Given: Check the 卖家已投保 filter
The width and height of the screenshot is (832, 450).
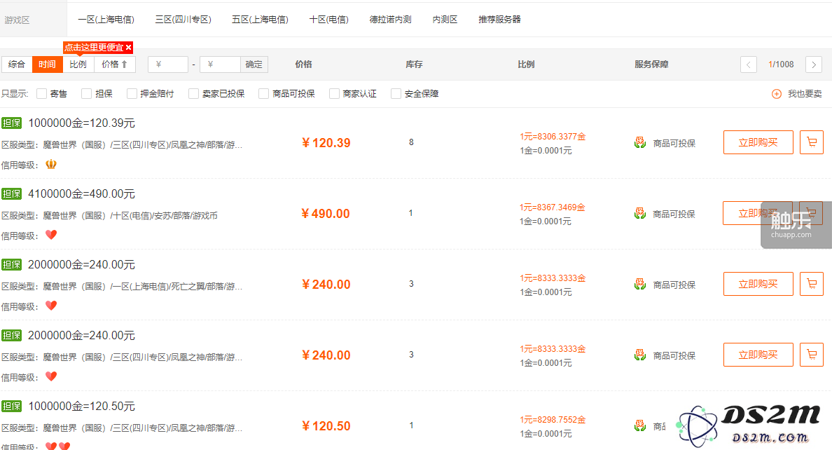Looking at the screenshot, I should coord(194,93).
